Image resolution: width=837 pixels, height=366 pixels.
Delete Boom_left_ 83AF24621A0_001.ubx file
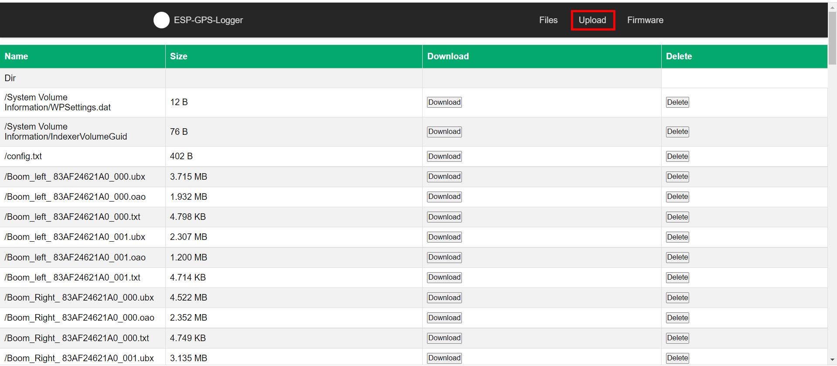point(677,237)
